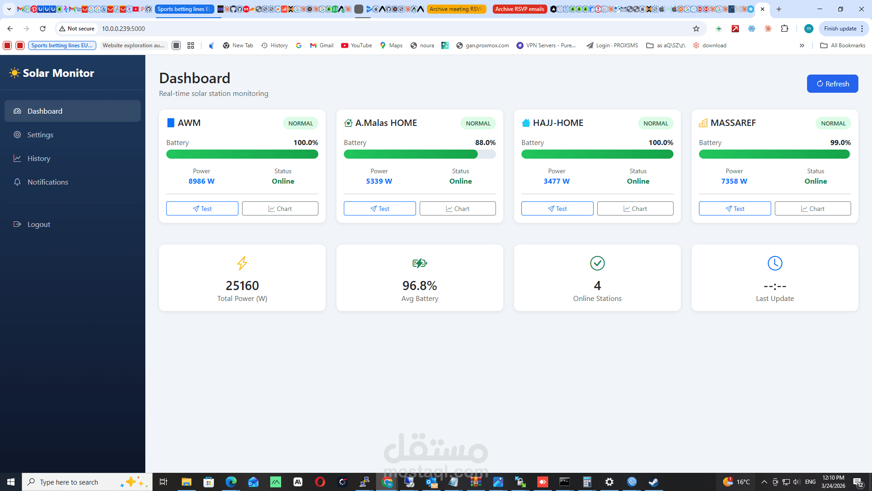
Task: Open the gan.proxmox.com bookmark
Action: point(482,45)
